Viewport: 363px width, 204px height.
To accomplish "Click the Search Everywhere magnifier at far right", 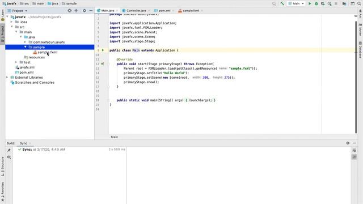I will 359,3.
